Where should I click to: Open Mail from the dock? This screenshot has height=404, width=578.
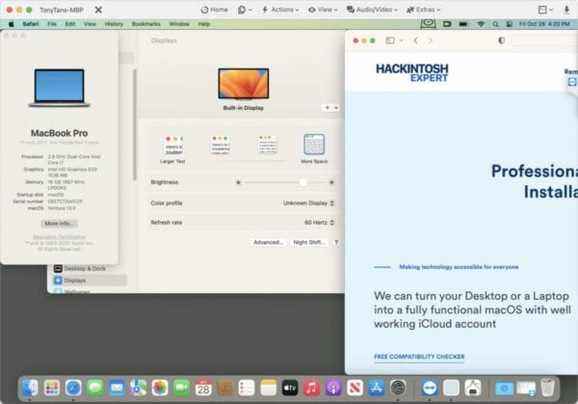(117, 388)
